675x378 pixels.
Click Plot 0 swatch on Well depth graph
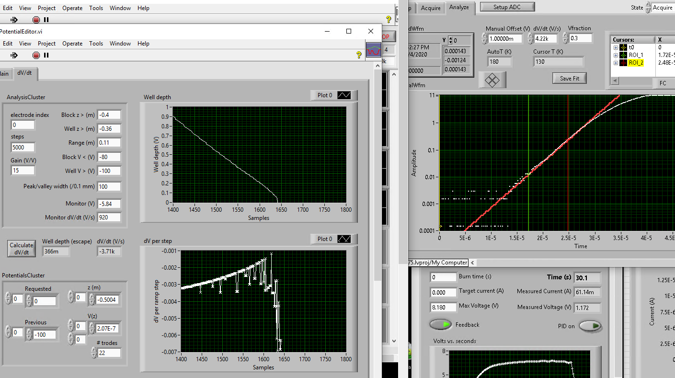coord(344,95)
